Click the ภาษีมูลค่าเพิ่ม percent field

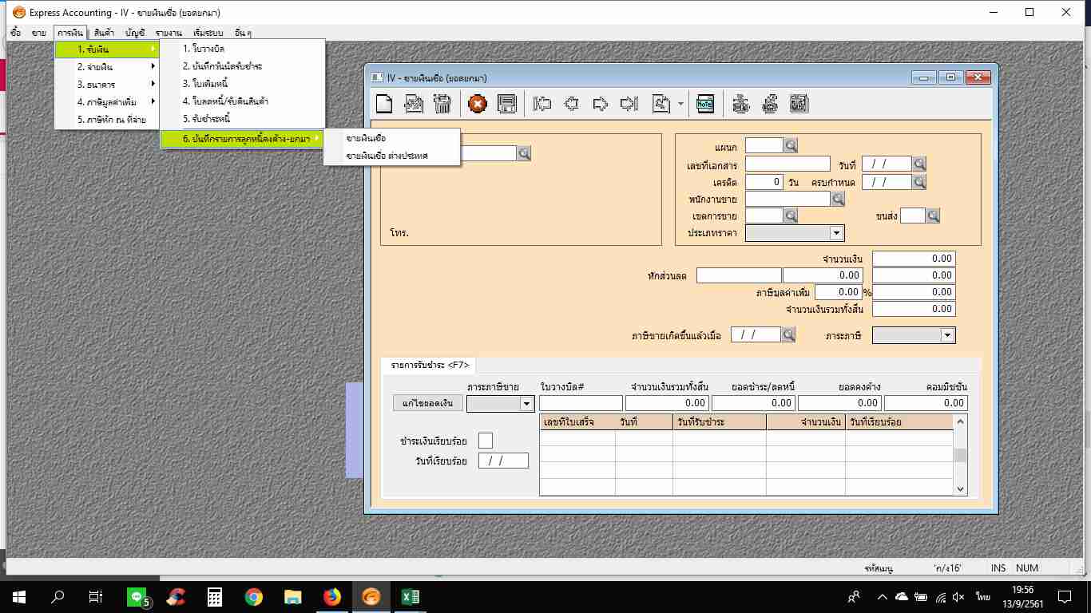[838, 292]
